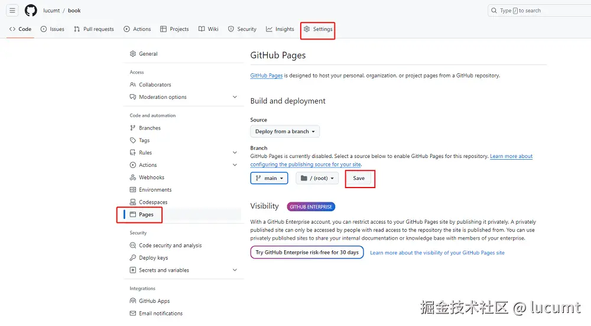Click the Collaborators people icon

[x=132, y=85]
